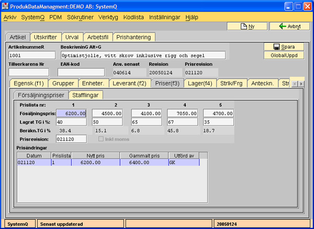Viewport: 314px width, 229px height.
Task: Click the Lagrat TG field with value 67
Action: [183, 122]
